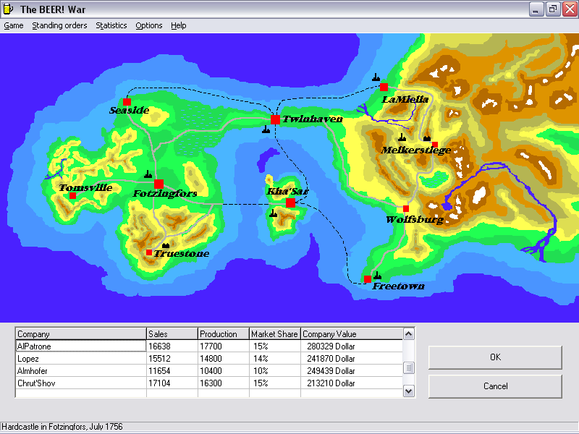Select the AlPatrone company row
The image size is (579, 434).
pos(80,346)
